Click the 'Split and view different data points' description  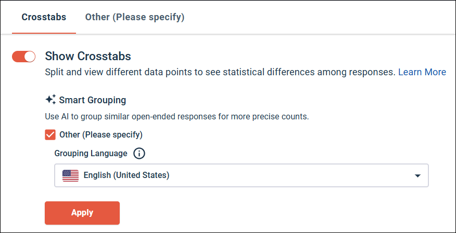pyautogui.click(x=220, y=72)
